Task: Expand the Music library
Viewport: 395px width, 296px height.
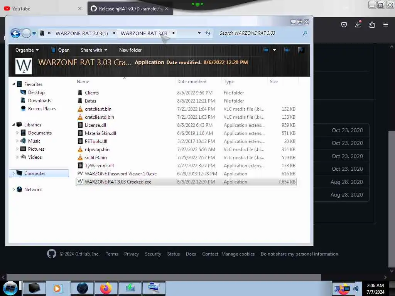Action: 17,141
